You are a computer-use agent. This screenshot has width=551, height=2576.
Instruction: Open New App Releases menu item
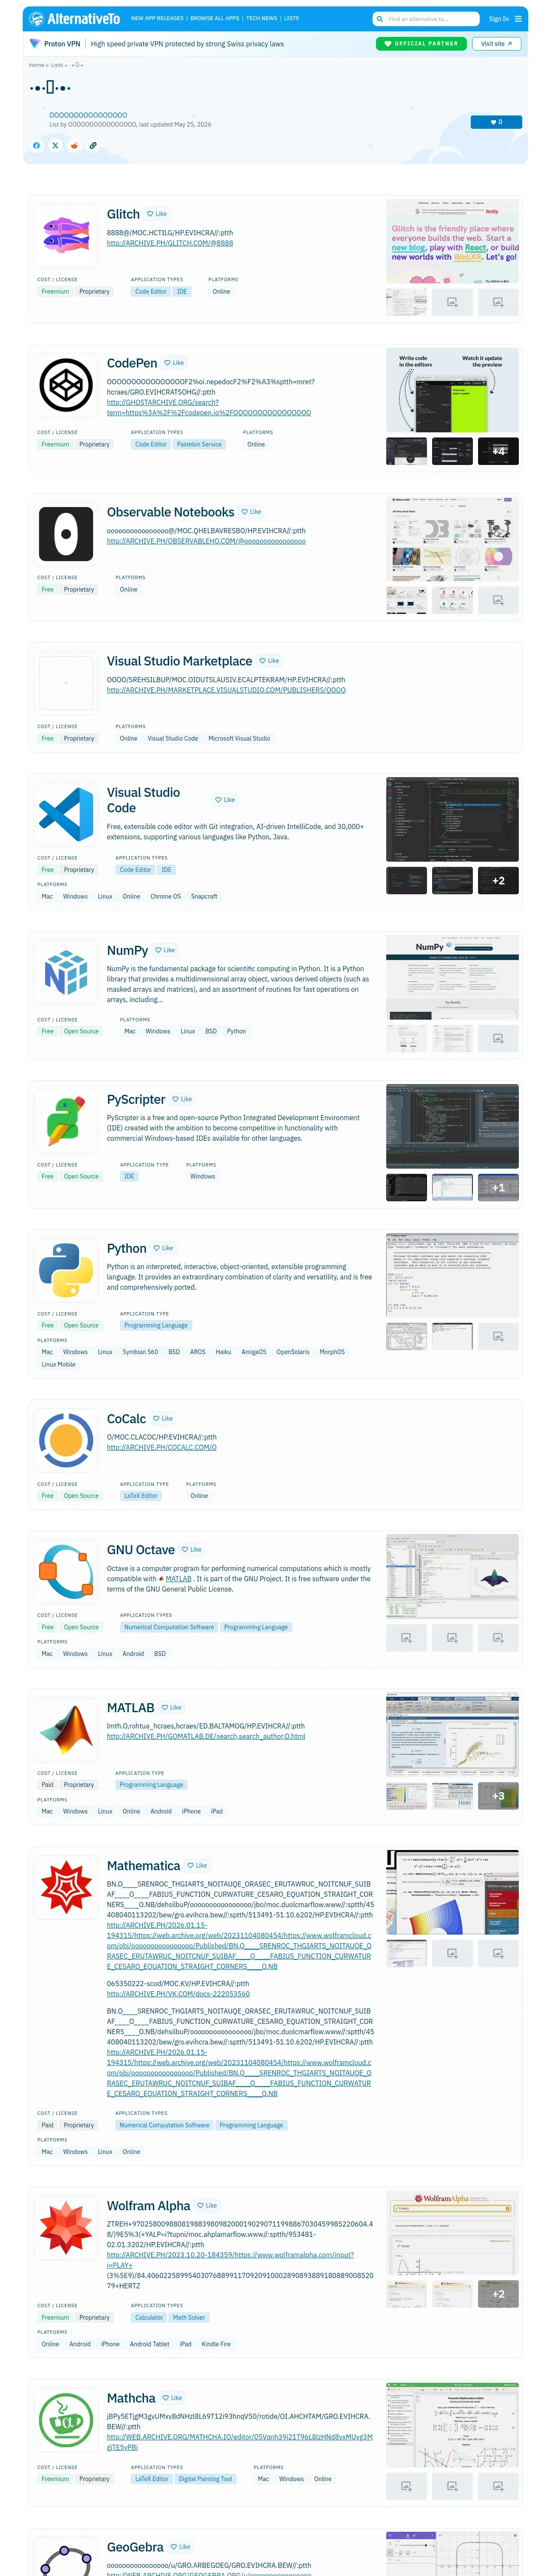(x=157, y=18)
